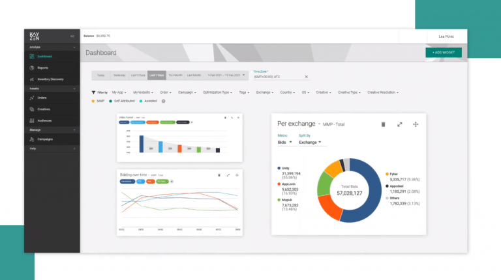Collapse the sidebar with the arrows icon

(72, 36)
